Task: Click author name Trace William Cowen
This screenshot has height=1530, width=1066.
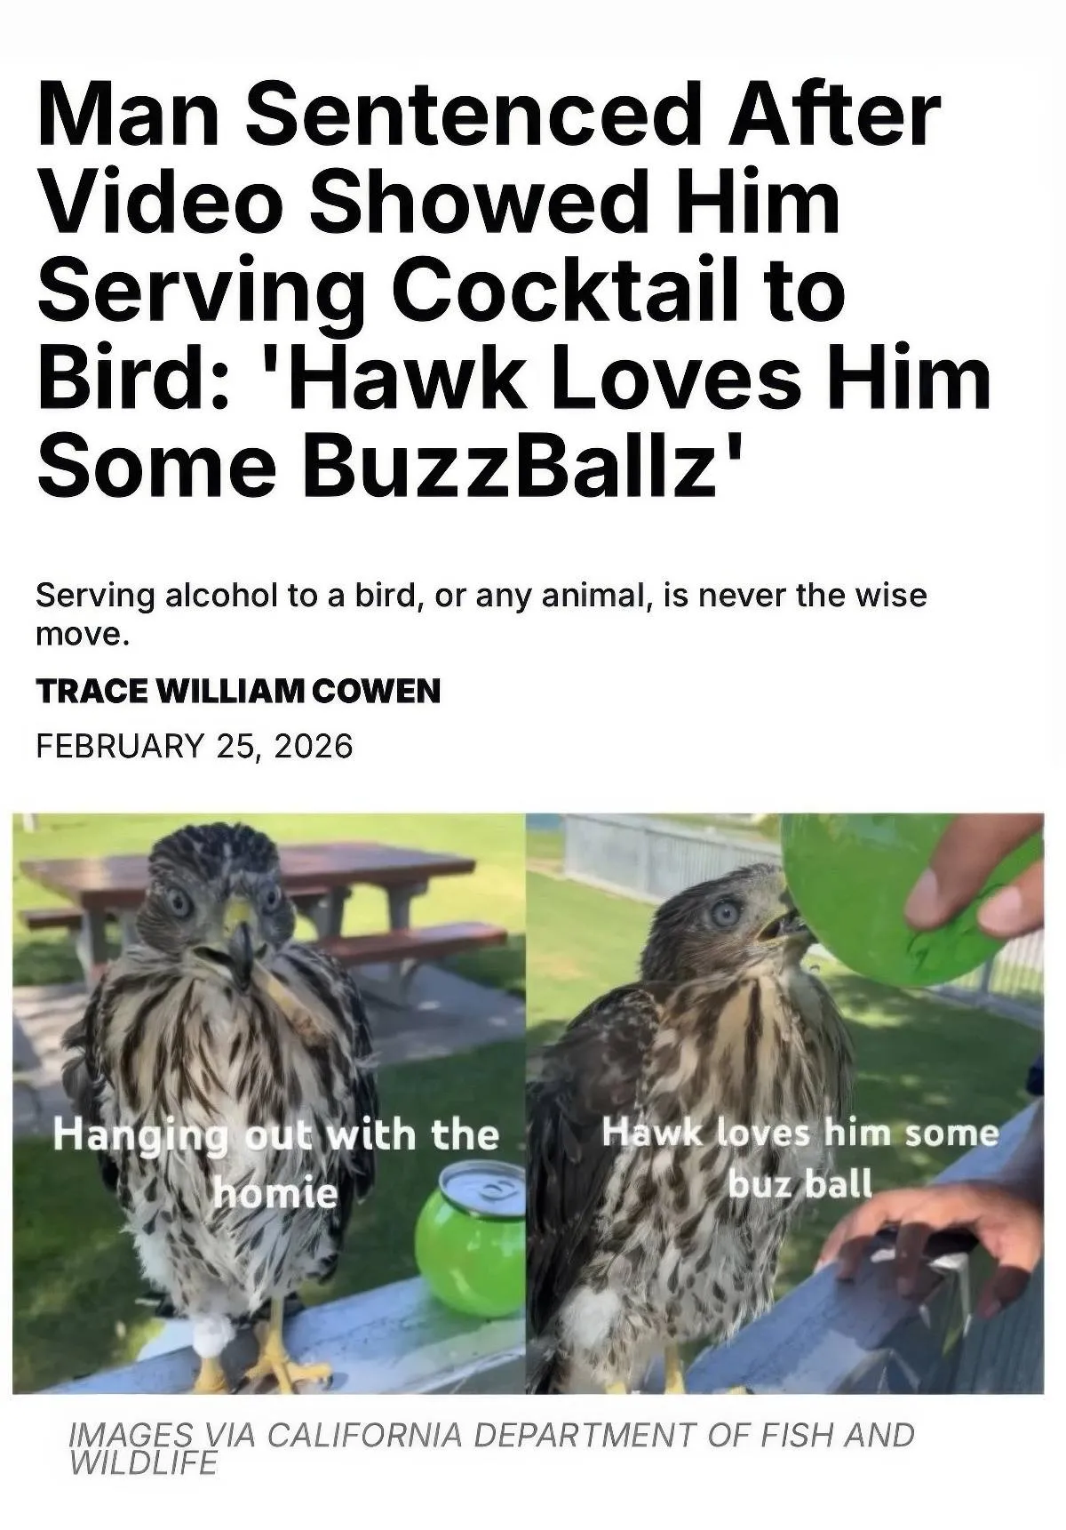Action: click(x=238, y=691)
